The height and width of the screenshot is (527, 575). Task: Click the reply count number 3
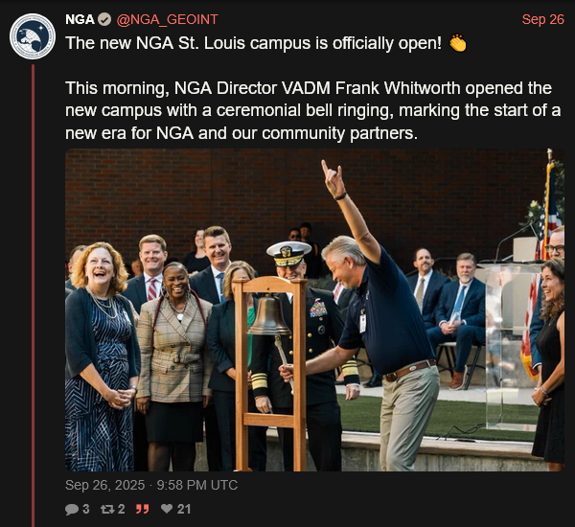pyautogui.click(x=86, y=509)
